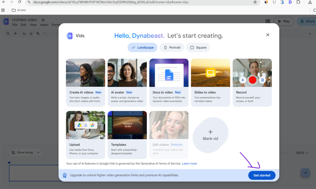Open the apps grid in bookmarks bar

[3, 10]
